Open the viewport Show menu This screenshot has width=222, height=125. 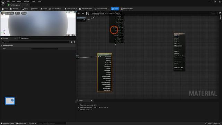pos(24,13)
